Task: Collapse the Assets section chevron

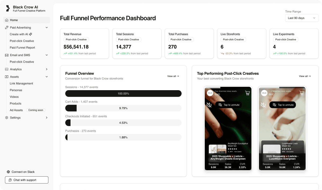Action: [47, 77]
